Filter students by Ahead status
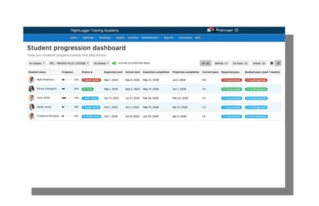Image resolution: width=319 pixels, height=206 pixels. [259, 63]
